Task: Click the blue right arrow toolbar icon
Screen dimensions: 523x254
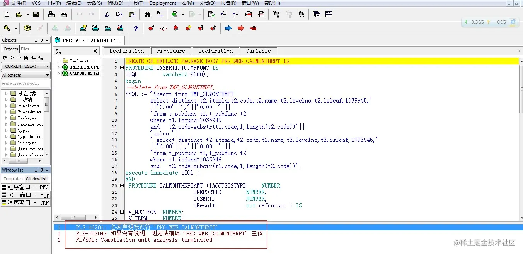Action: tap(228, 28)
